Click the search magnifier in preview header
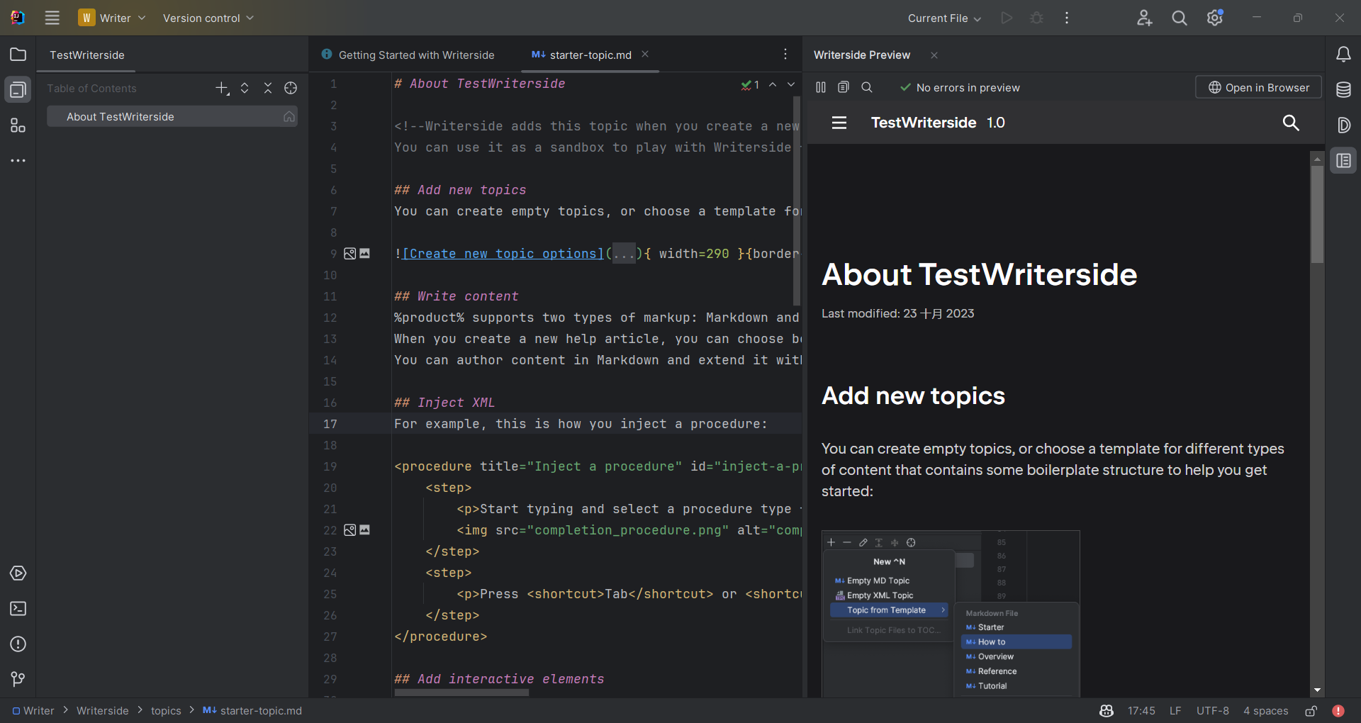 (1291, 123)
